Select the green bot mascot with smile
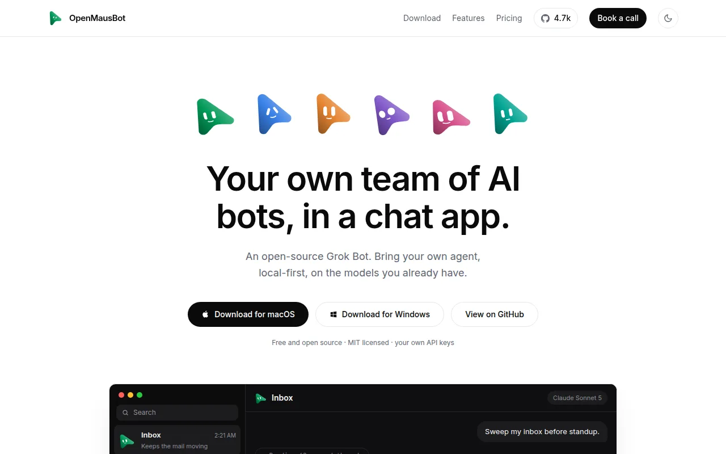This screenshot has height=454, width=726. pyautogui.click(x=214, y=116)
